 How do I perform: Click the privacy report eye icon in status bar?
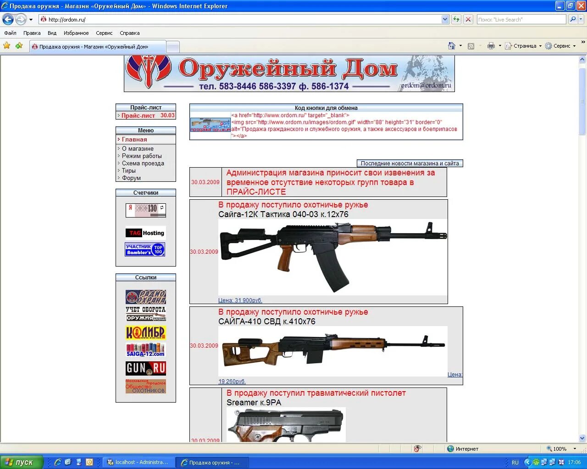(x=417, y=449)
